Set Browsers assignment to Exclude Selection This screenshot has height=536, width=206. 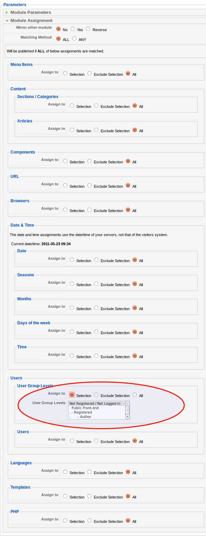tap(89, 209)
